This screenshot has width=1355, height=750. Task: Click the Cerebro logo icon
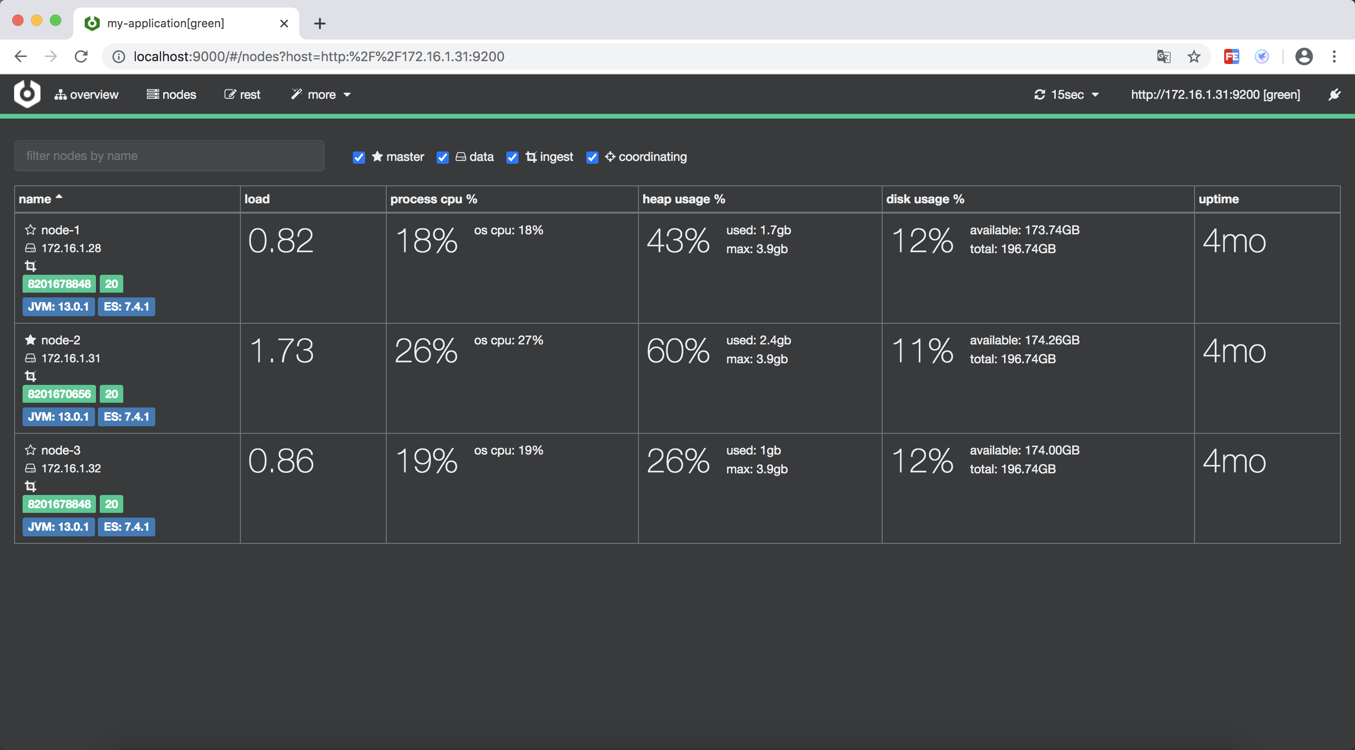point(27,94)
